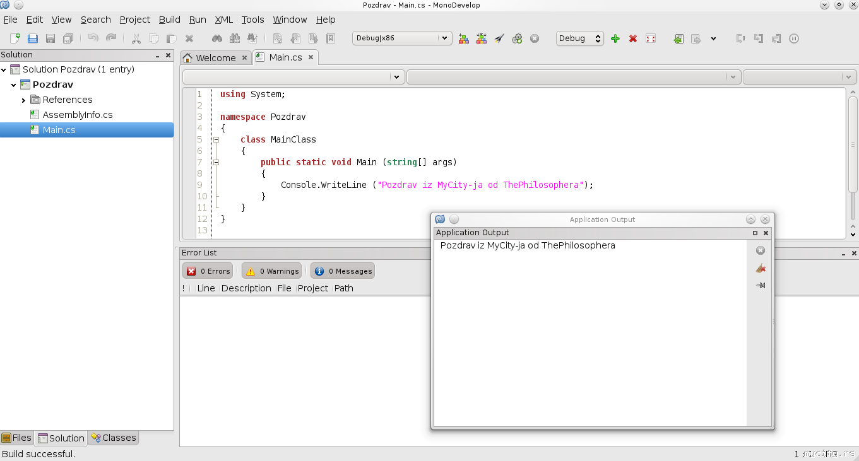Click the Stop icon in Application Output pad

pyautogui.click(x=761, y=250)
